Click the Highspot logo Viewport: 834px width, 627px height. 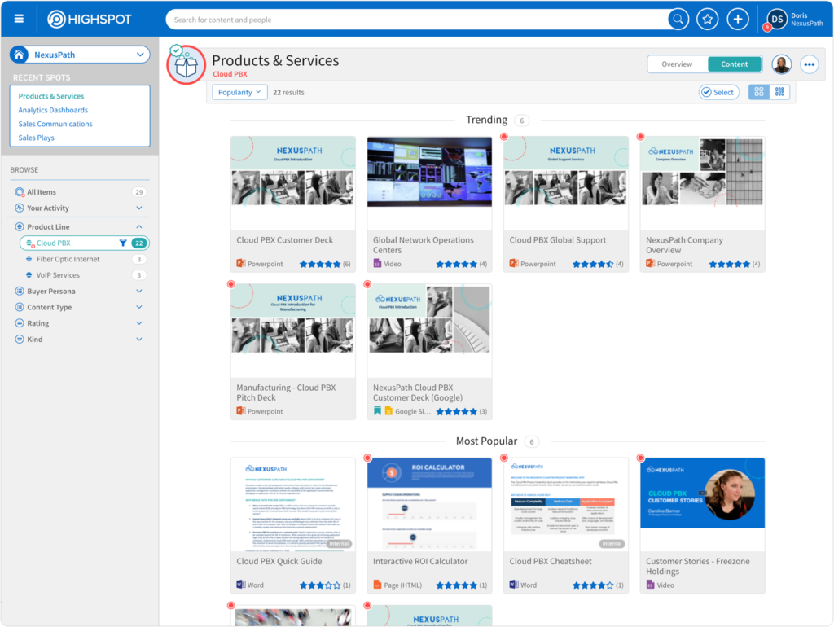(90, 20)
